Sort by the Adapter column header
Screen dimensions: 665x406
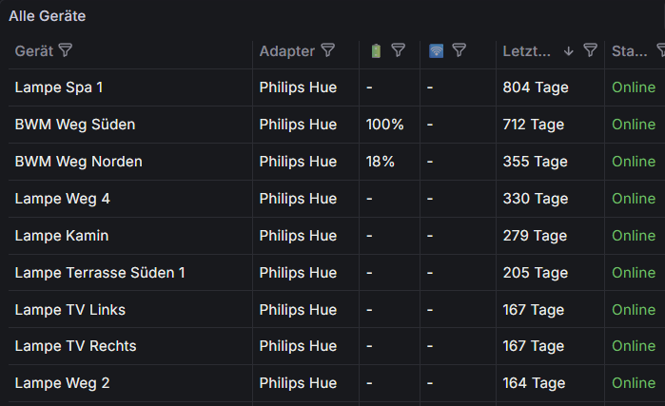point(286,50)
